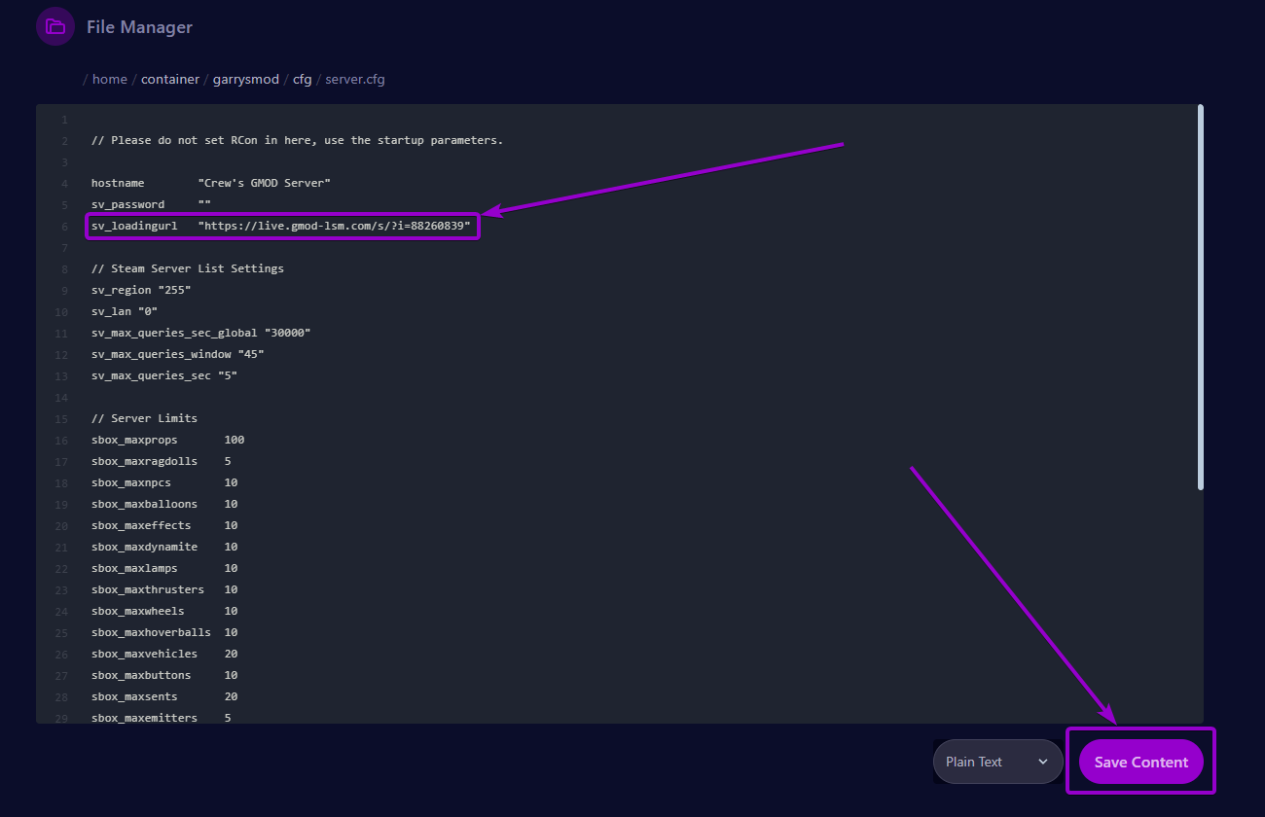Open the Plain Text syntax dropdown
This screenshot has width=1265, height=817.
(983, 762)
